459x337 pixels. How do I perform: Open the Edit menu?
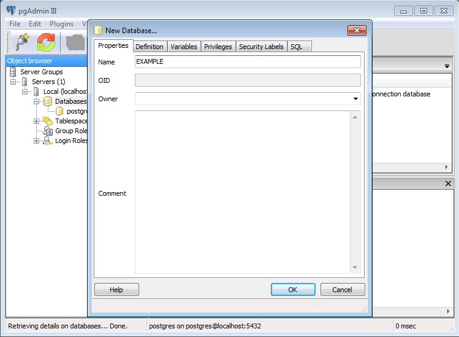[x=34, y=24]
